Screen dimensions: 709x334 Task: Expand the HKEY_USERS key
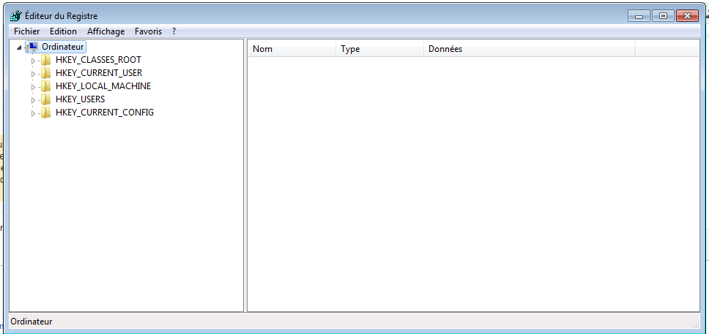[33, 99]
